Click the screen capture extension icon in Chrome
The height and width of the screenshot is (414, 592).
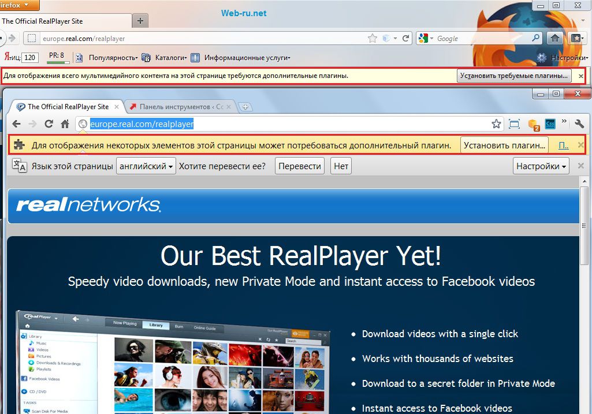coord(514,124)
